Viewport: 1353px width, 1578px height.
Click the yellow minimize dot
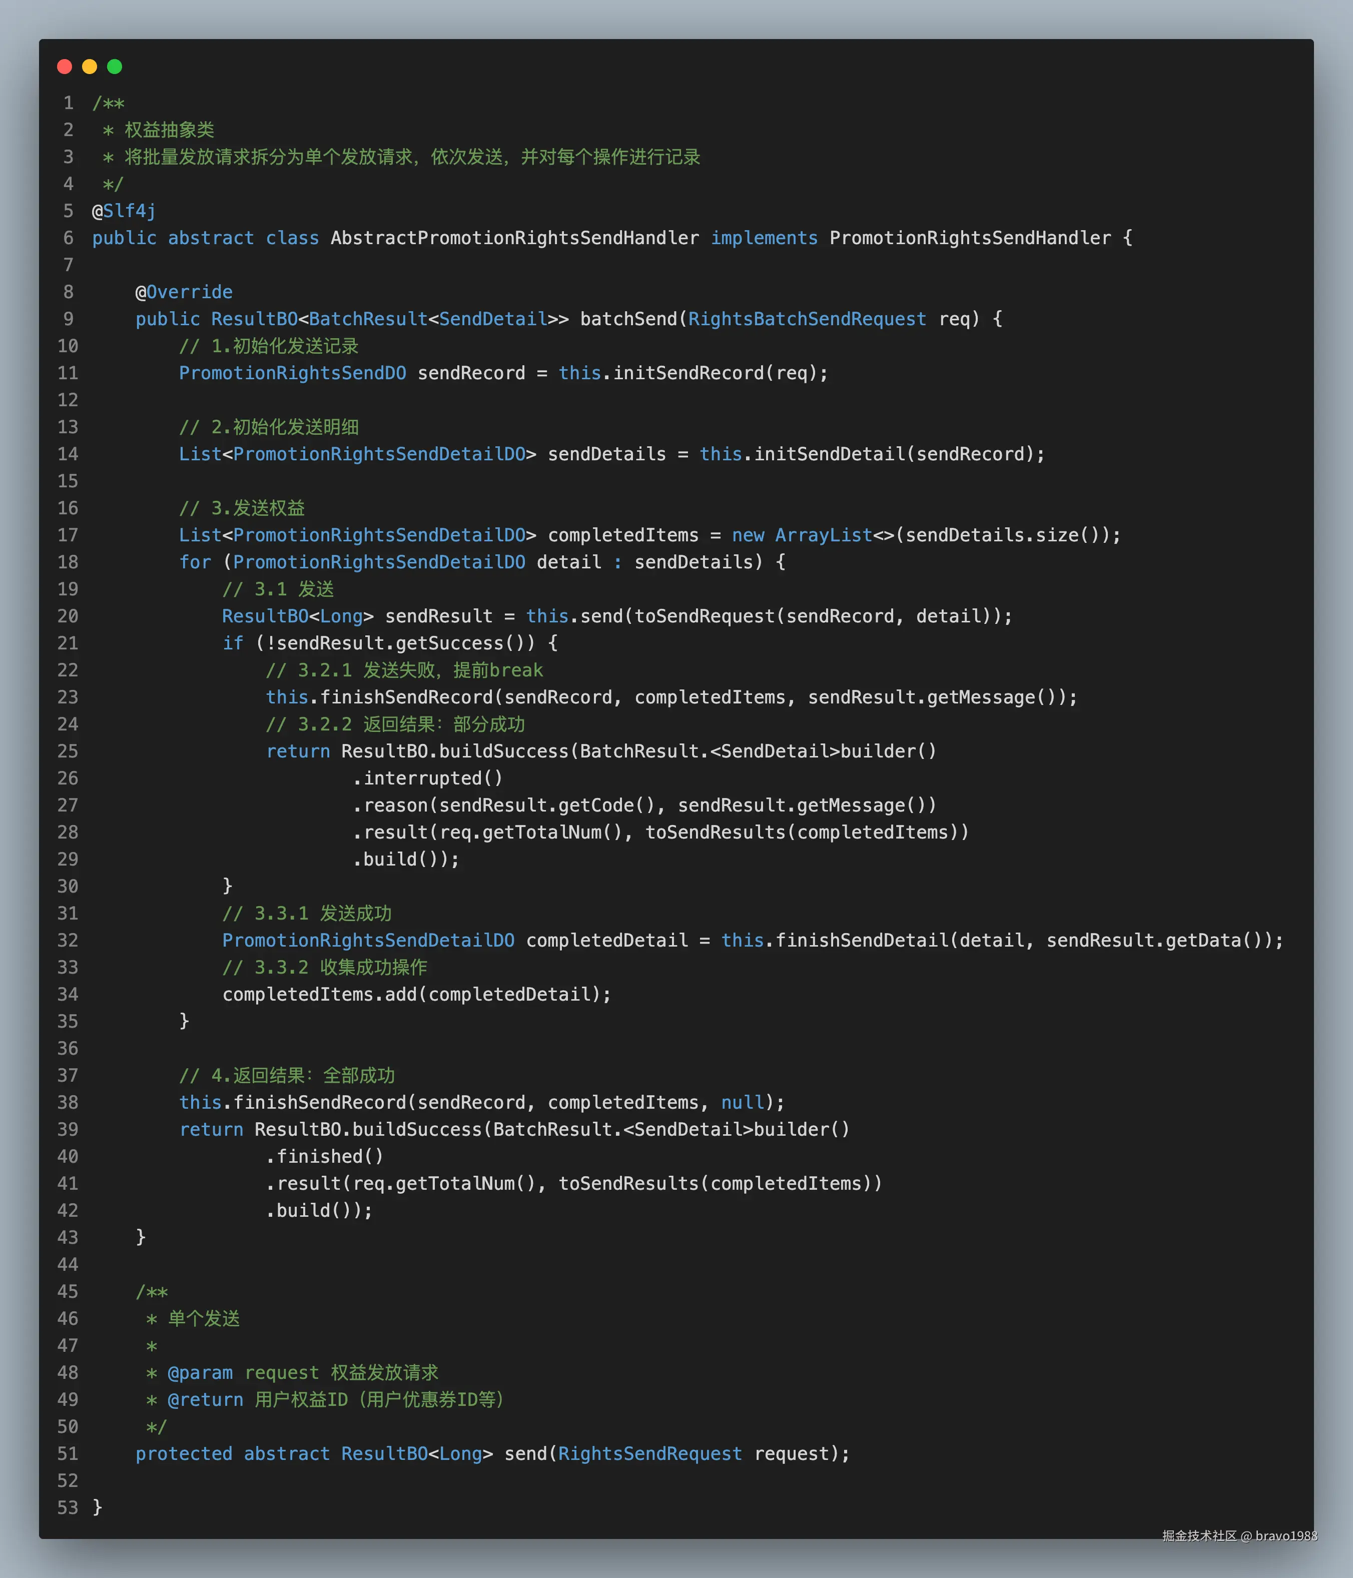point(89,66)
